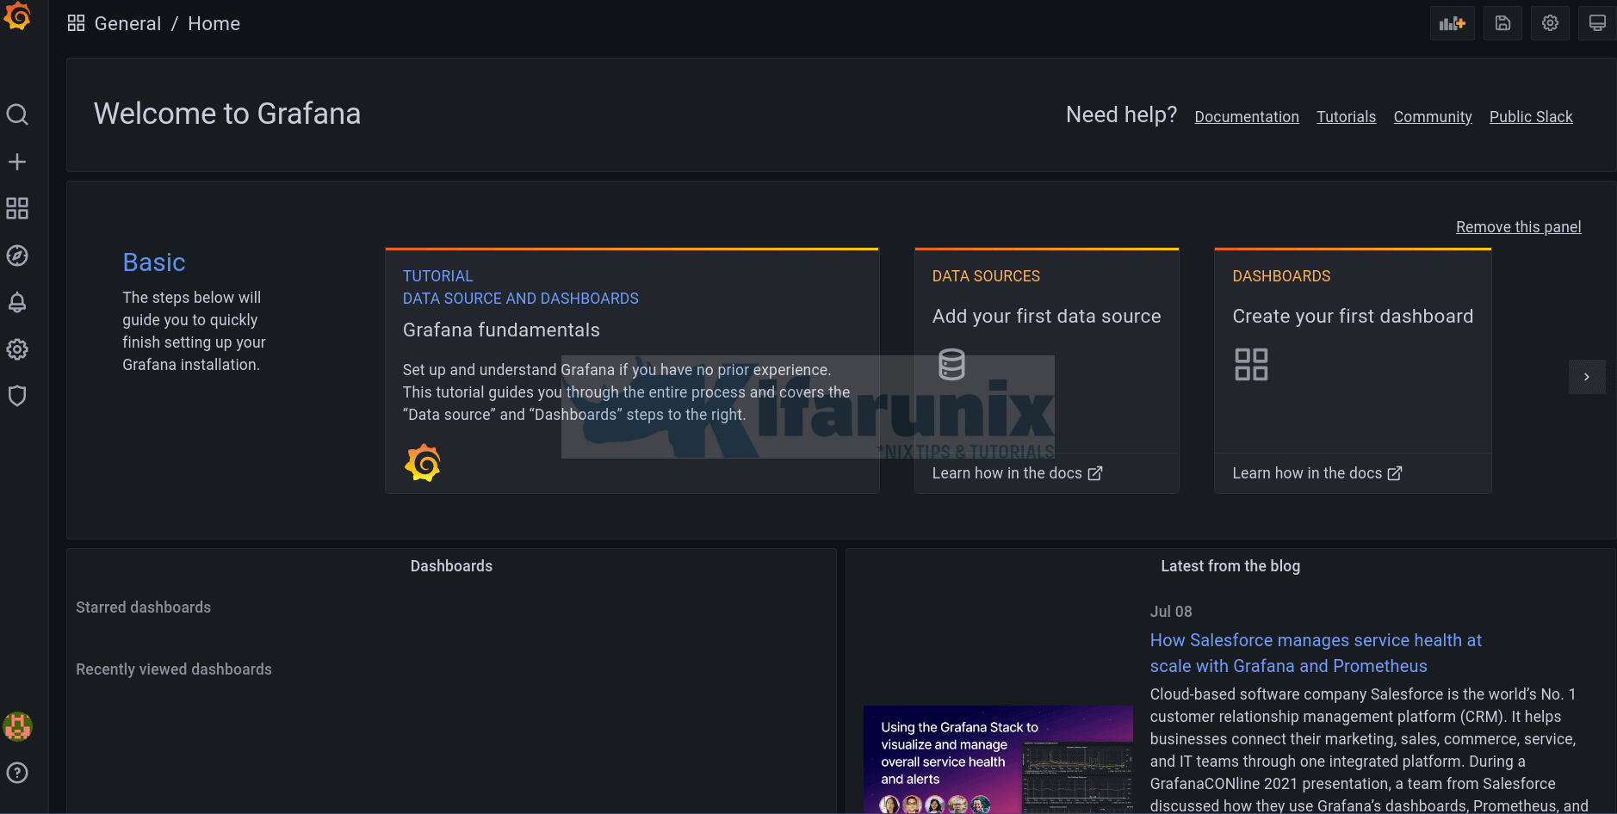
Task: Click the DASHBOARDS card label
Action: pyautogui.click(x=1281, y=276)
